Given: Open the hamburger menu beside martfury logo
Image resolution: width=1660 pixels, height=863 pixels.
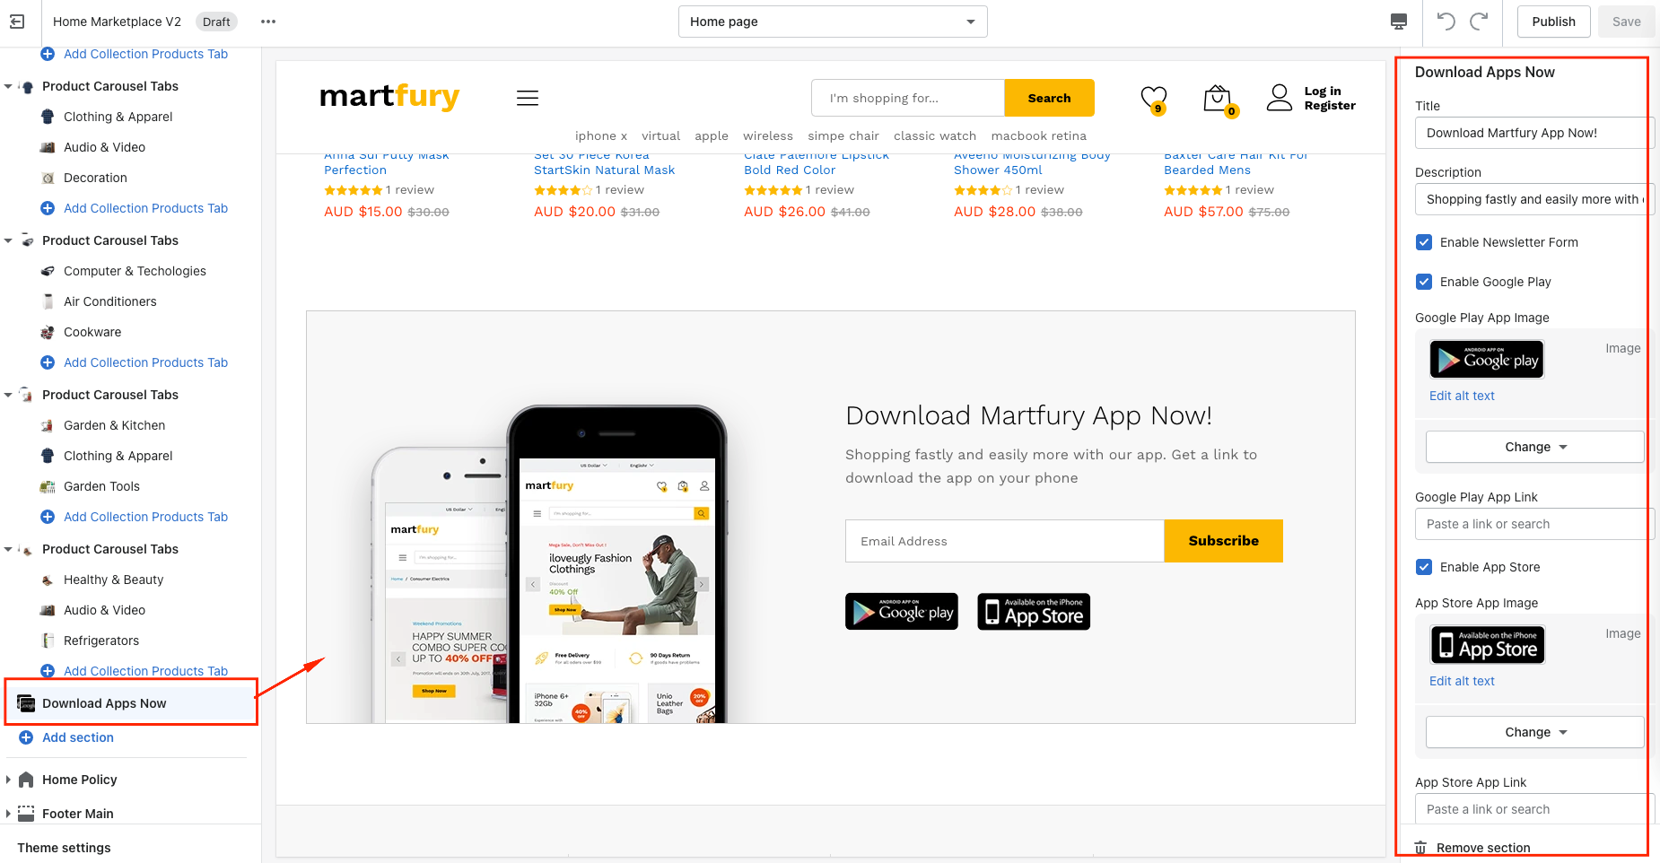Looking at the screenshot, I should (x=528, y=98).
